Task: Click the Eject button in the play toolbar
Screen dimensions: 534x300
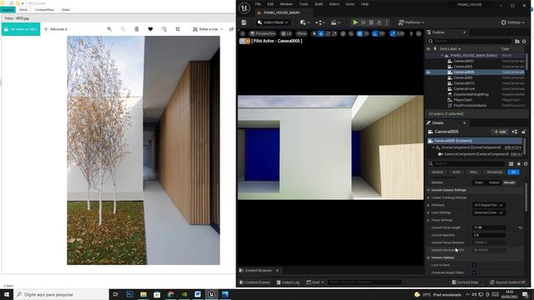Action: [379, 22]
